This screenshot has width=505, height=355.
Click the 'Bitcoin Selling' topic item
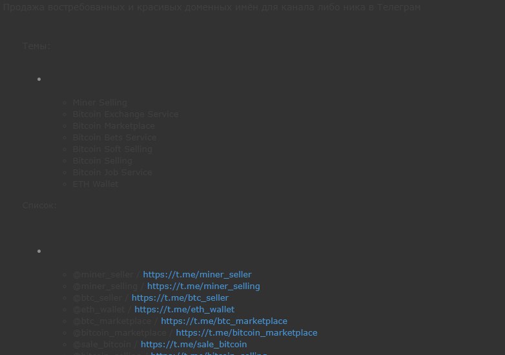[x=103, y=160]
